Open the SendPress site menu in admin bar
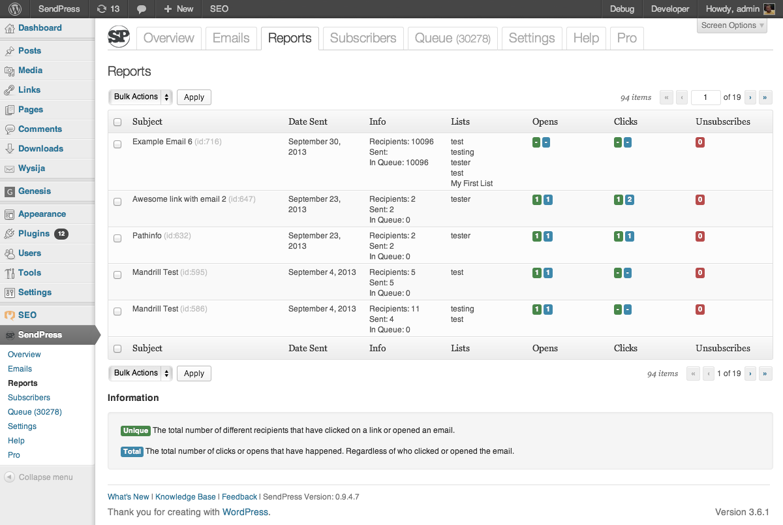This screenshot has width=783, height=525. [59, 9]
